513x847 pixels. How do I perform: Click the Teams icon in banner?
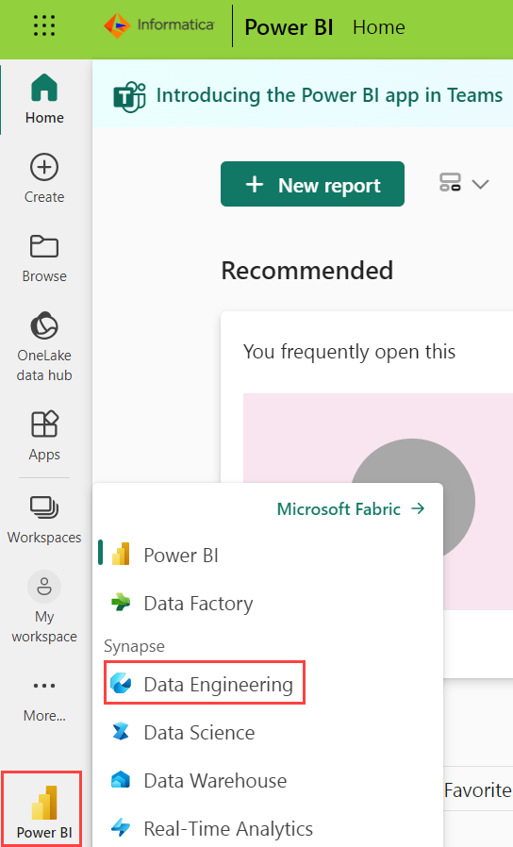pos(129,97)
